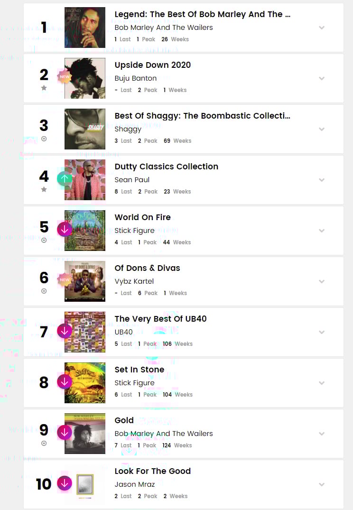Screen dimensions: 353x510
Task: Click the down arrow icon beside Set In Stone
Action: click(65, 381)
